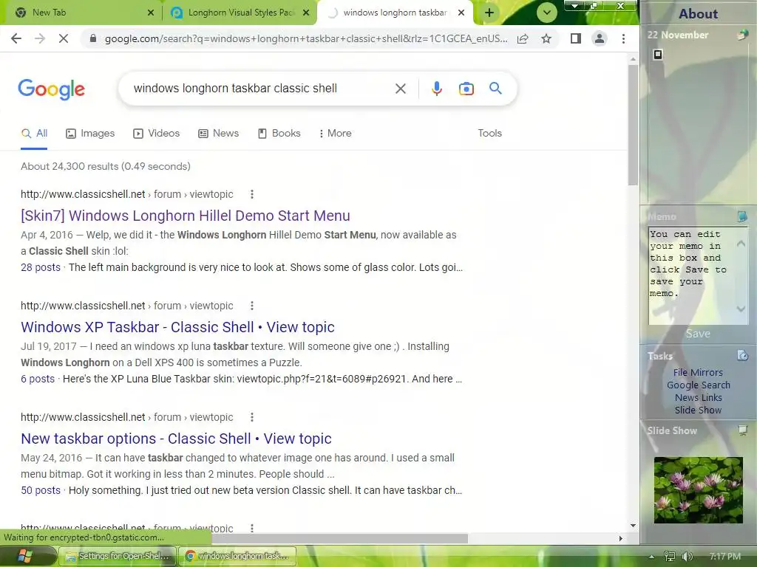Screen dimensions: 757x567
Task: Click the sidebar 22 November date icon
Action: [x=742, y=35]
